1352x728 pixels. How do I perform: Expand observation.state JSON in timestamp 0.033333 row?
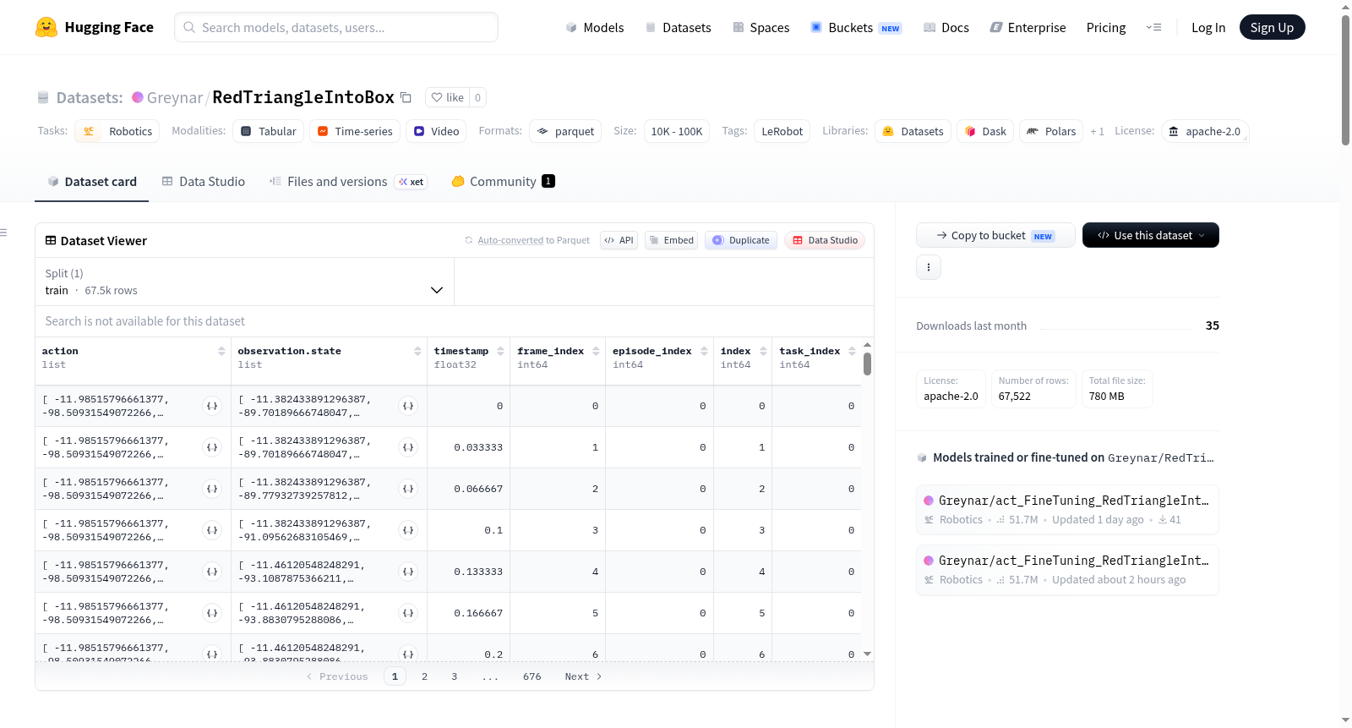pos(408,447)
